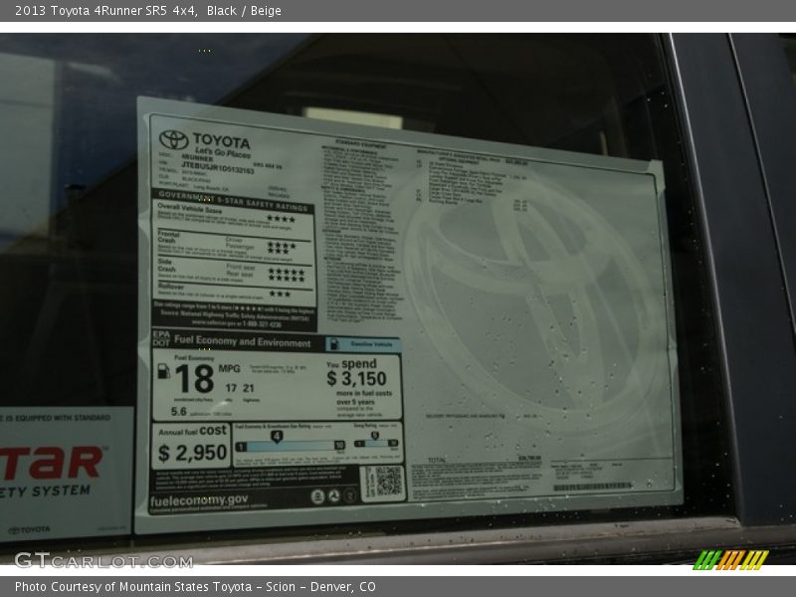Click 'ETY SYSTEM' text on the left sticker
The image size is (796, 597).
[45, 492]
